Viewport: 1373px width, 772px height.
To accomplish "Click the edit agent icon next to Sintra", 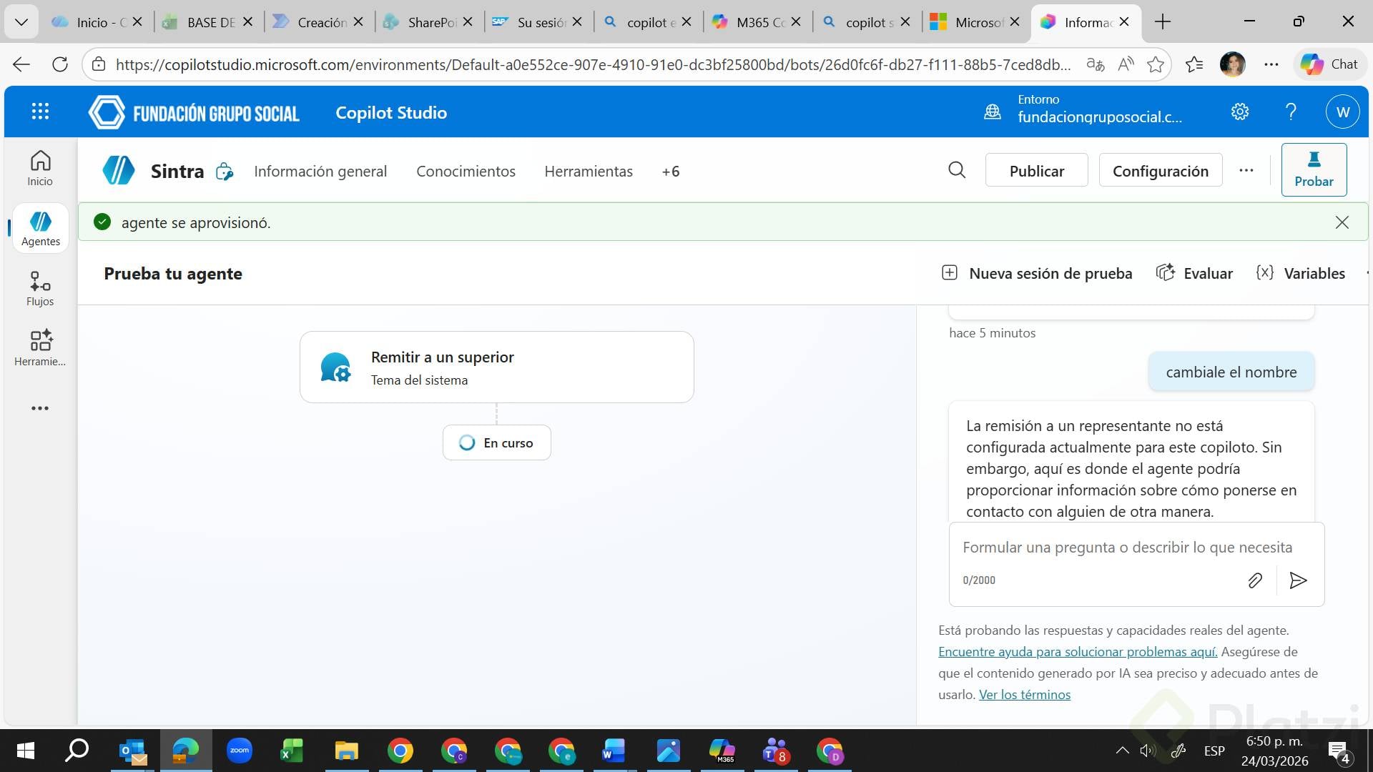I will pyautogui.click(x=225, y=172).
